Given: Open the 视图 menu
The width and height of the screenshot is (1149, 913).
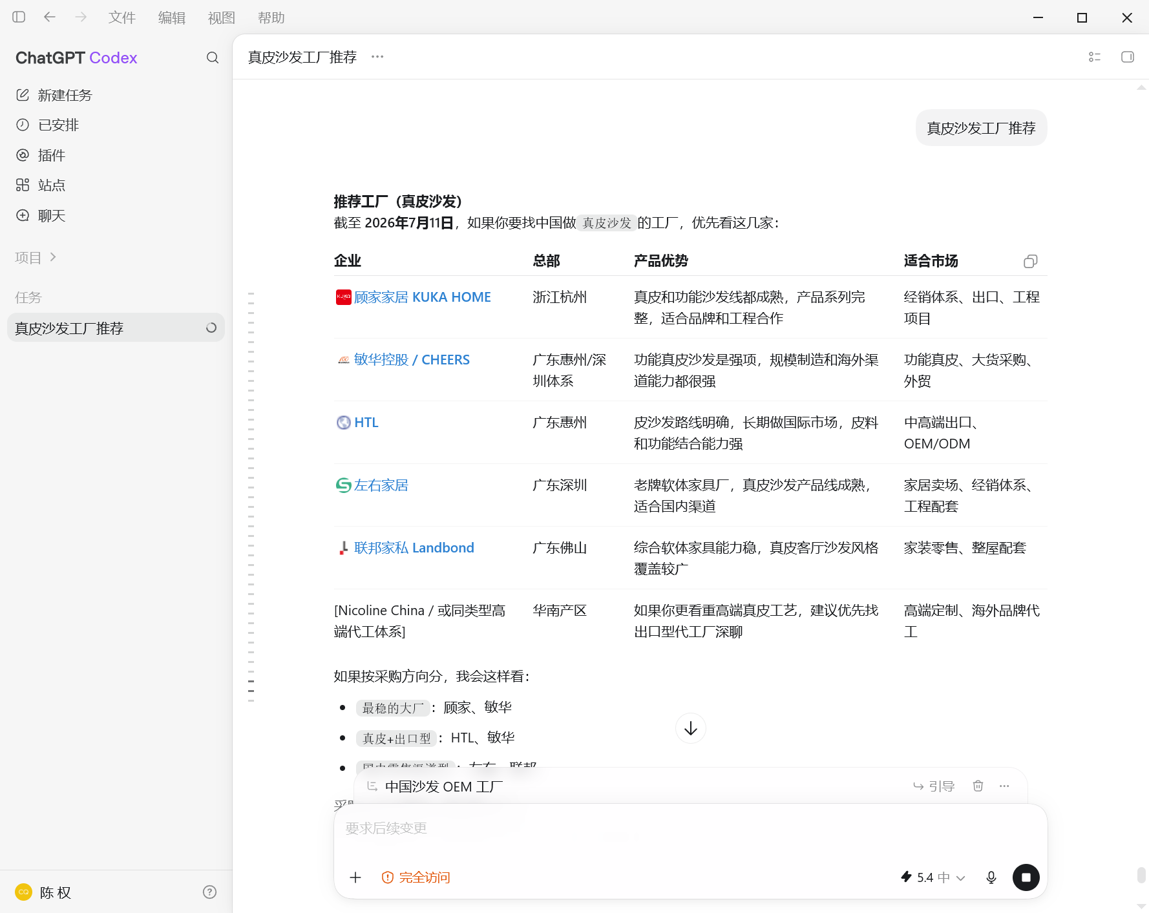Looking at the screenshot, I should pos(222,17).
